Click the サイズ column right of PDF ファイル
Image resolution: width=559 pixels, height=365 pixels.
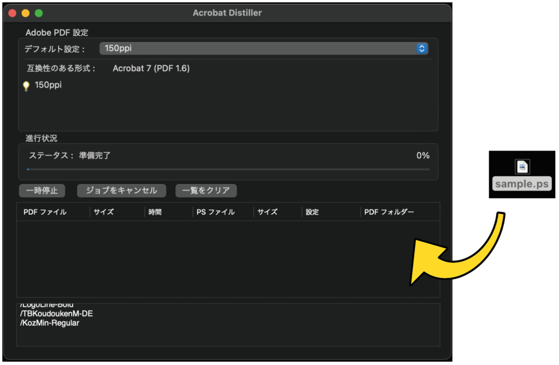click(x=104, y=212)
